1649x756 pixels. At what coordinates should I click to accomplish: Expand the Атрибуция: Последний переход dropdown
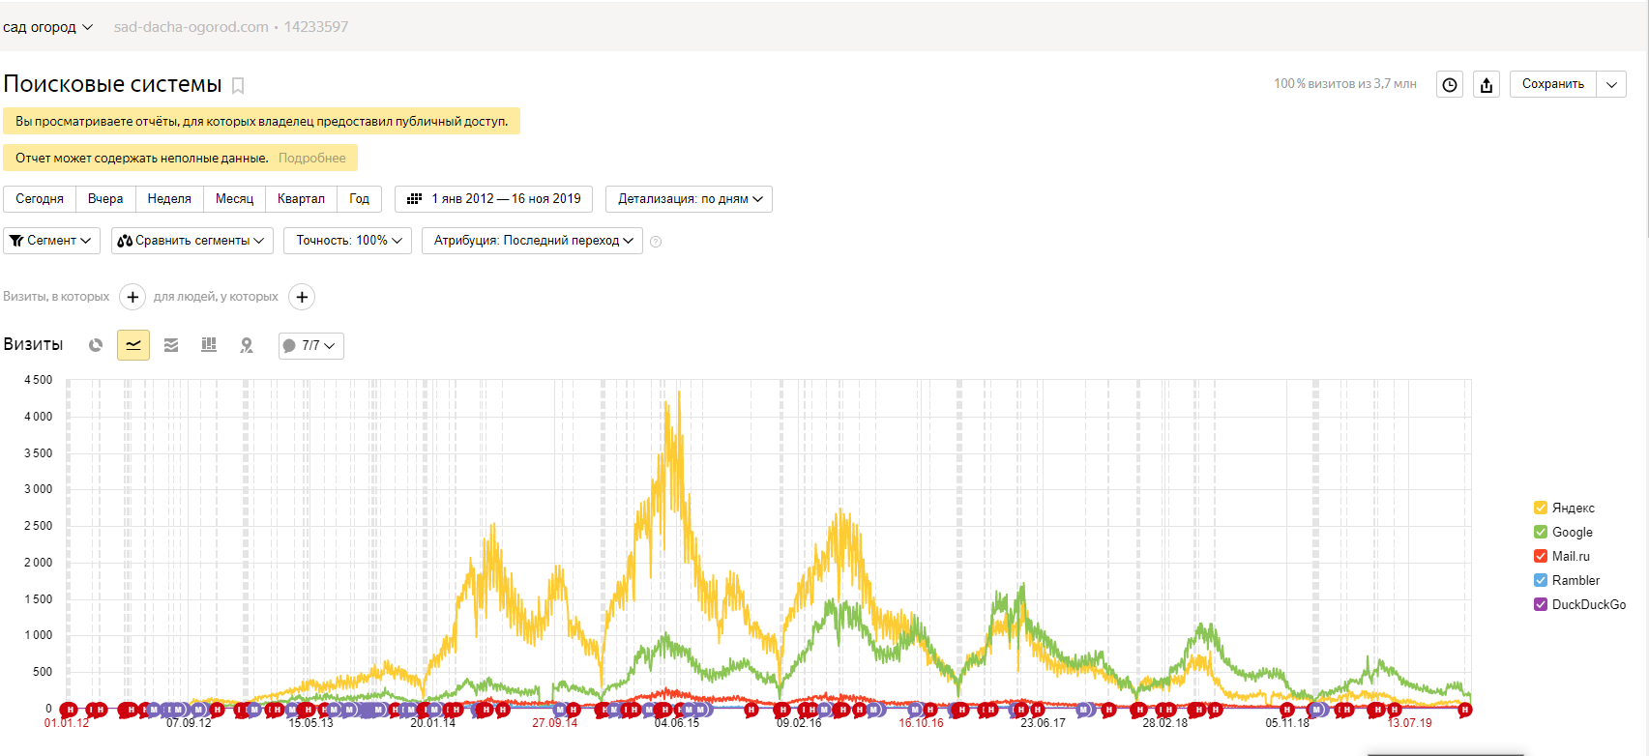pyautogui.click(x=532, y=241)
